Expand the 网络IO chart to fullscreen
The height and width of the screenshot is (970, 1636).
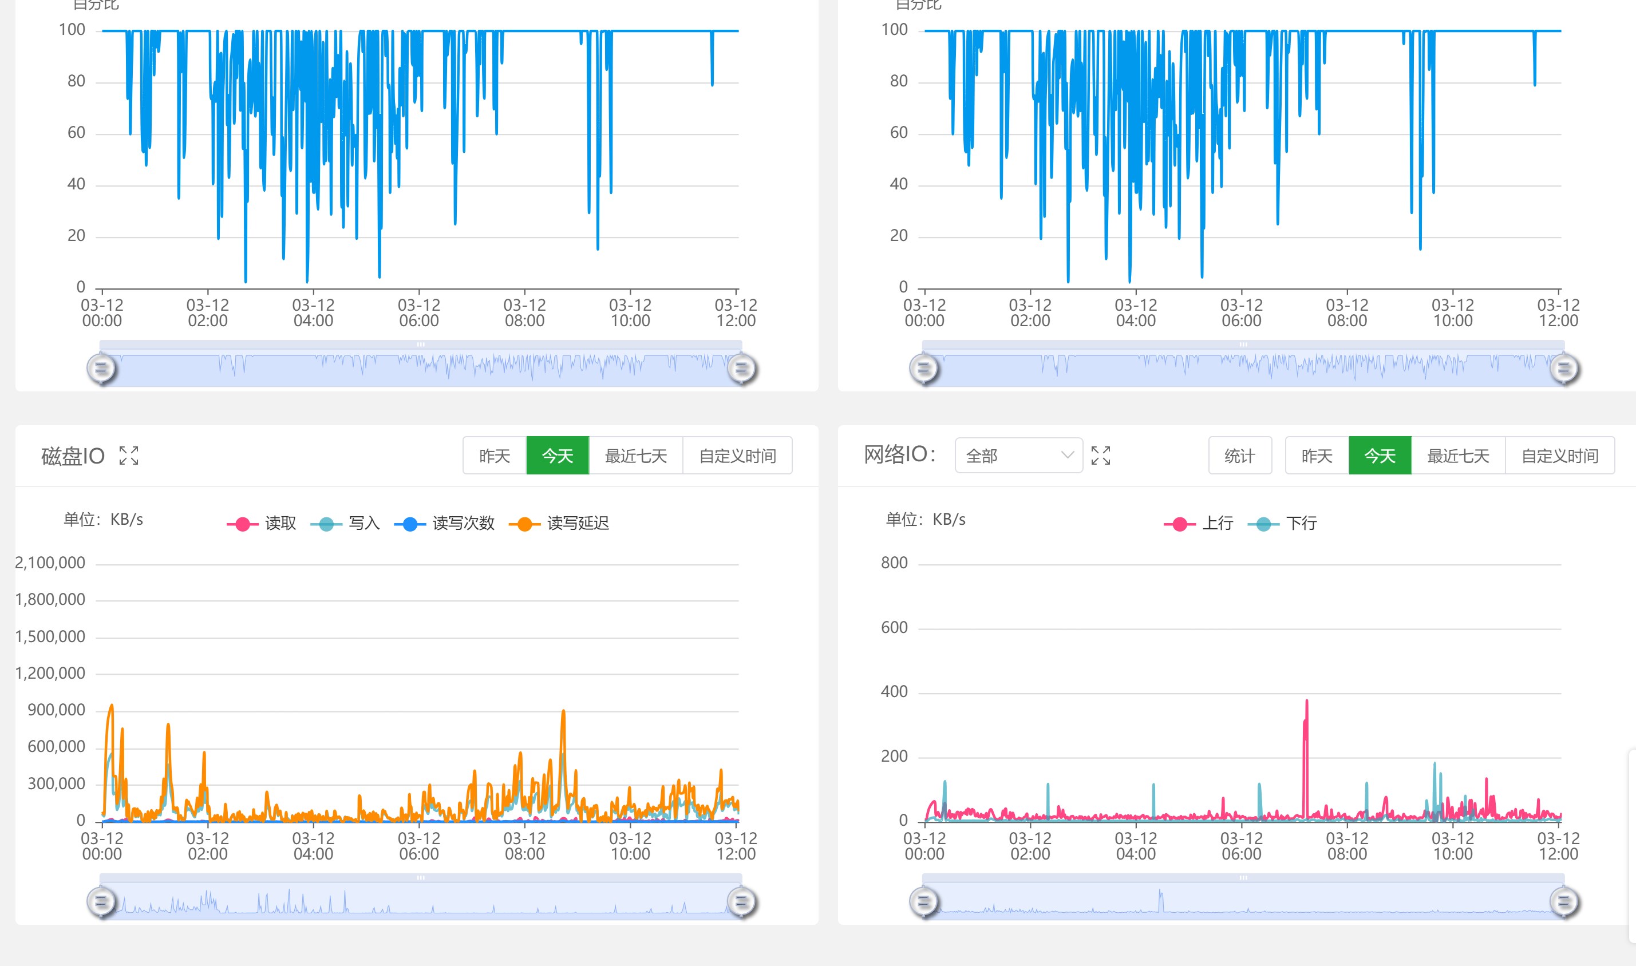(1101, 456)
